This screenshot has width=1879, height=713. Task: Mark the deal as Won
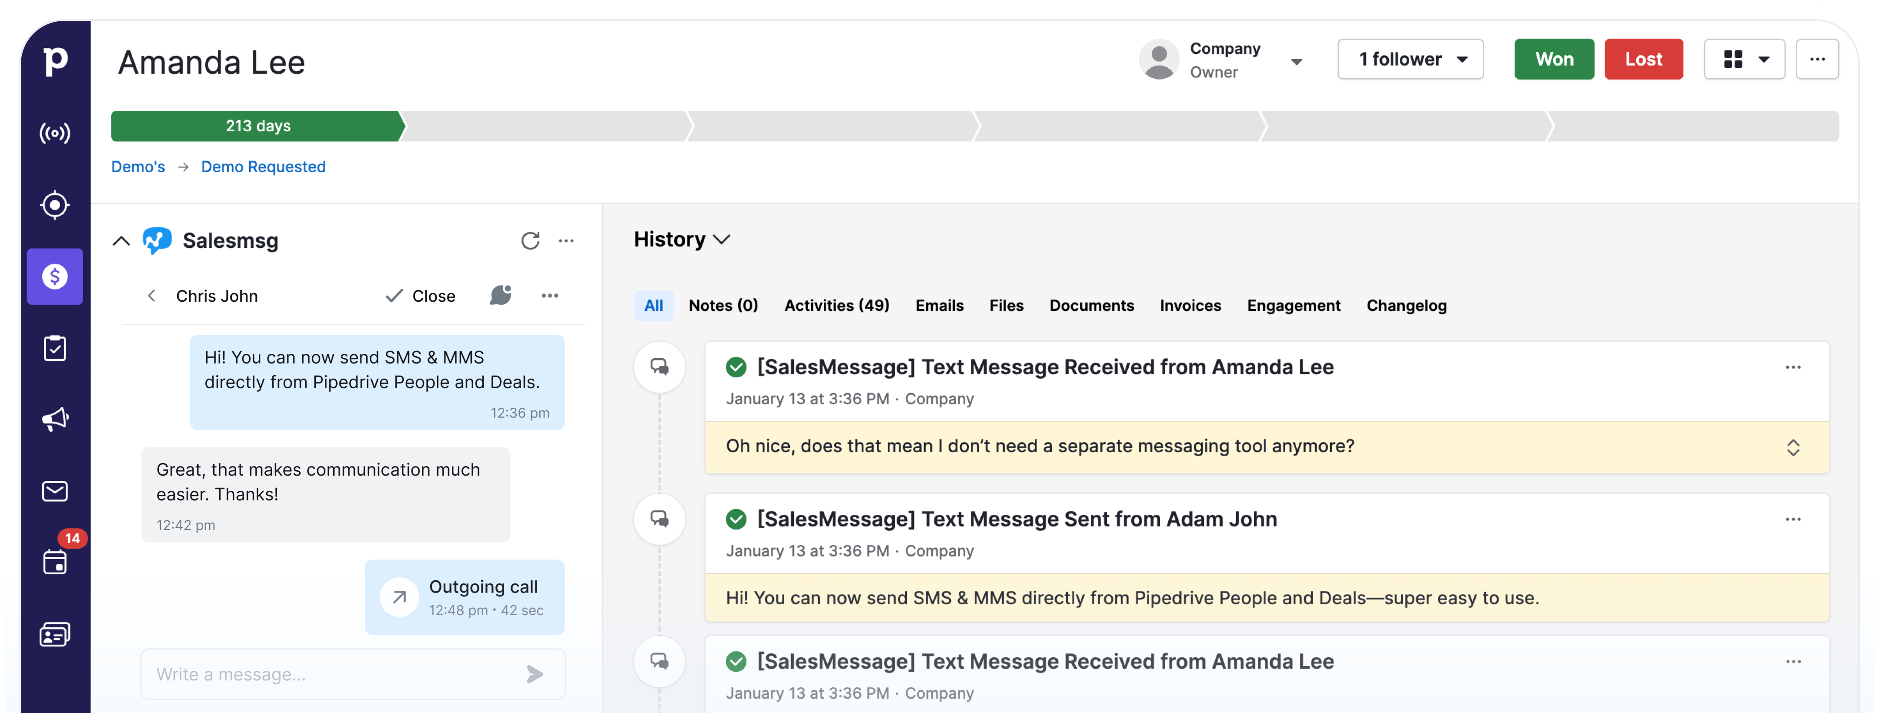click(x=1554, y=59)
